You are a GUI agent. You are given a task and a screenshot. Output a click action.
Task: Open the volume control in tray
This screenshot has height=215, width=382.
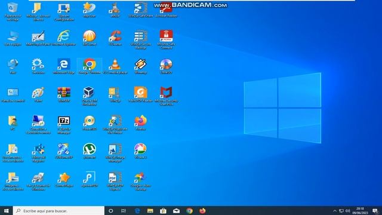(x=347, y=211)
